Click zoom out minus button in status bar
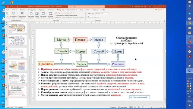 point(146,107)
